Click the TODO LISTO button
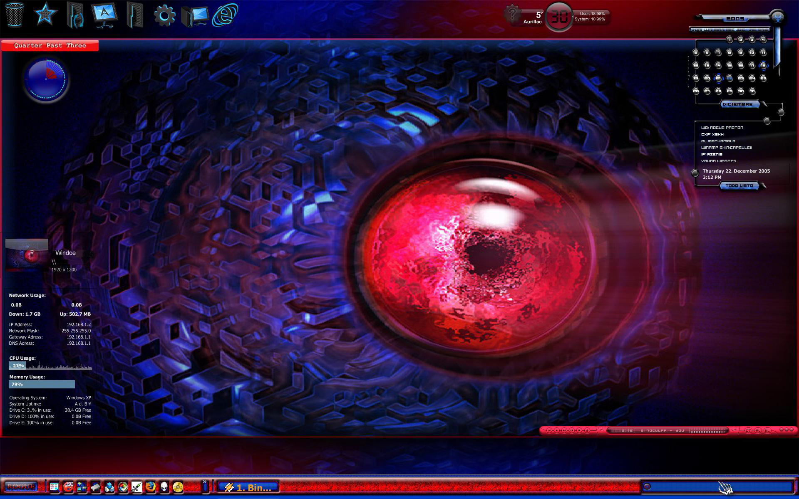 pyautogui.click(x=740, y=186)
